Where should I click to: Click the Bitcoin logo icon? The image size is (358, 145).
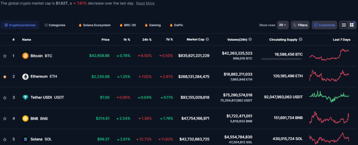(x=26, y=56)
